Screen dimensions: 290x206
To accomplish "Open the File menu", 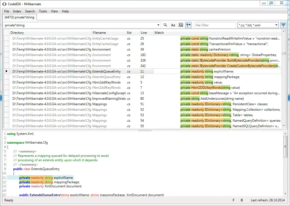I will tap(7, 11).
